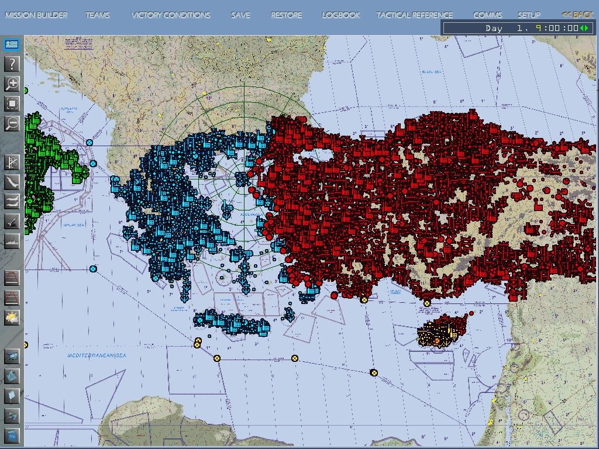Image resolution: width=599 pixels, height=449 pixels.
Task: Open the Logbook menu
Action: (x=341, y=15)
